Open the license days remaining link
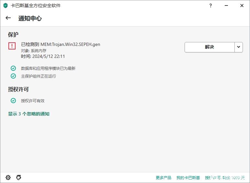 [x=225, y=178]
